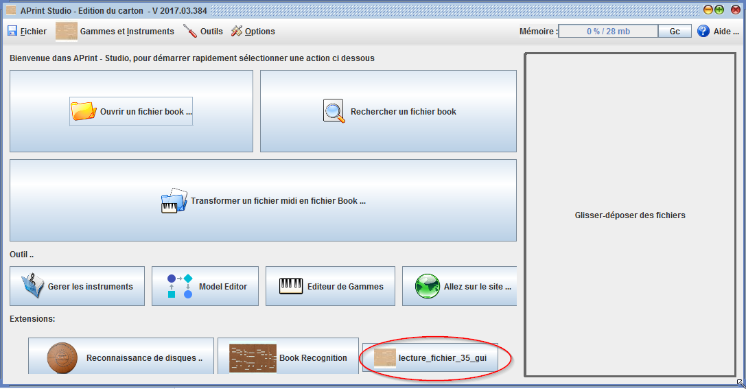
Task: Maximize the APrint Studio window
Action: (x=719, y=10)
